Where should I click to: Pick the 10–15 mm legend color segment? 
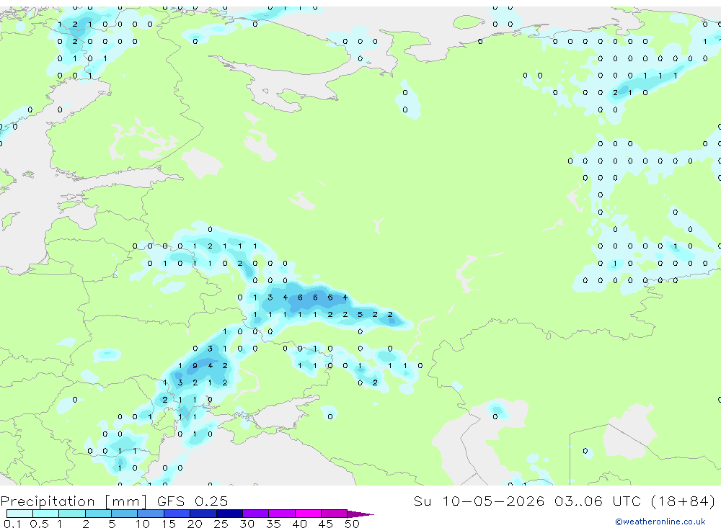151,514
